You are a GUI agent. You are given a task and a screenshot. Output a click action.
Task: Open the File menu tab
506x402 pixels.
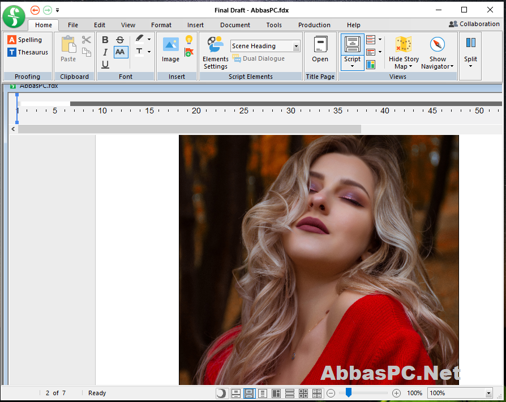(x=73, y=25)
